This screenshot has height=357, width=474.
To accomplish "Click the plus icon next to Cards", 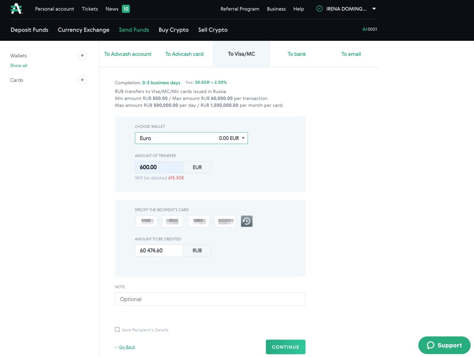I will pos(82,80).
